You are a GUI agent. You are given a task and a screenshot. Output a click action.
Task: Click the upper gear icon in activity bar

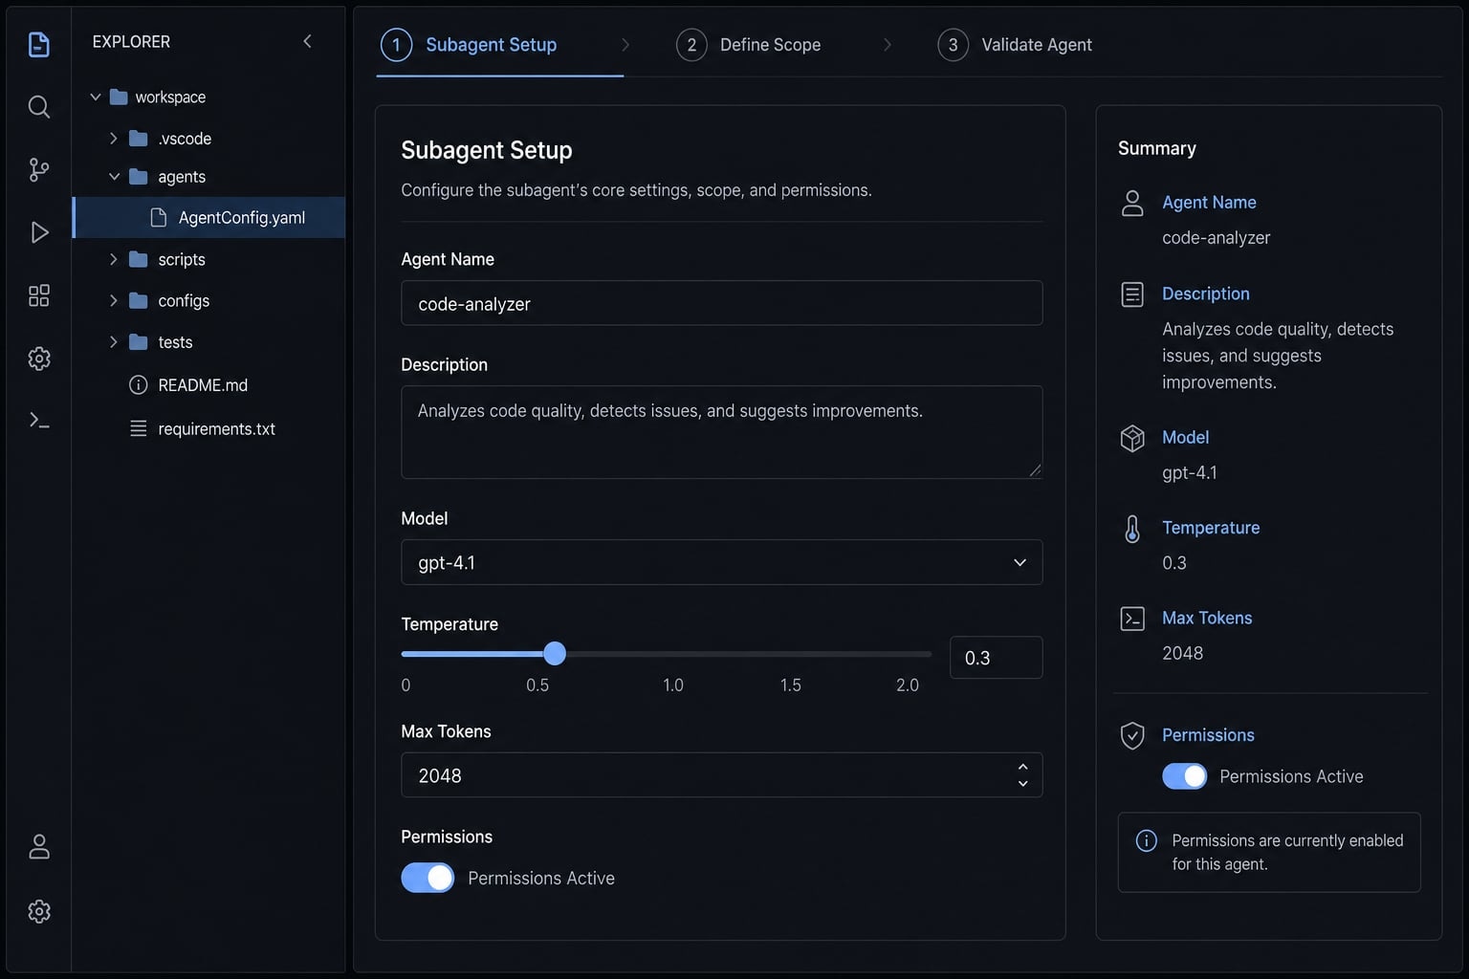(38, 359)
